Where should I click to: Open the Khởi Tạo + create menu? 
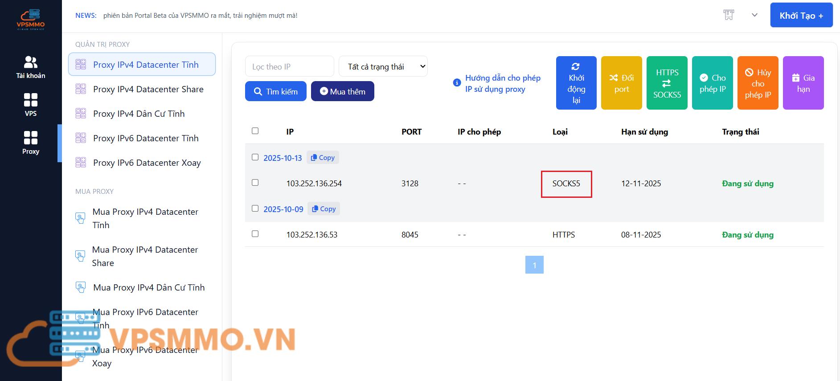pyautogui.click(x=801, y=16)
